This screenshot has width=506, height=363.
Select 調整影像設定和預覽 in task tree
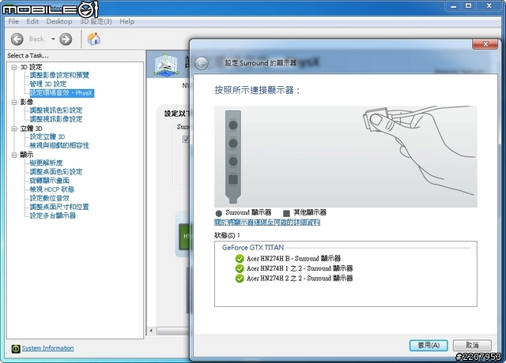tap(59, 75)
